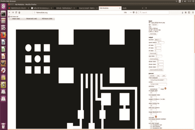Click the xhome (mm) input field

click(x=160, y=62)
